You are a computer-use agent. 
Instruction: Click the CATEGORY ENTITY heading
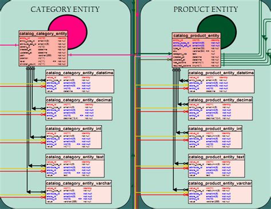65,9
